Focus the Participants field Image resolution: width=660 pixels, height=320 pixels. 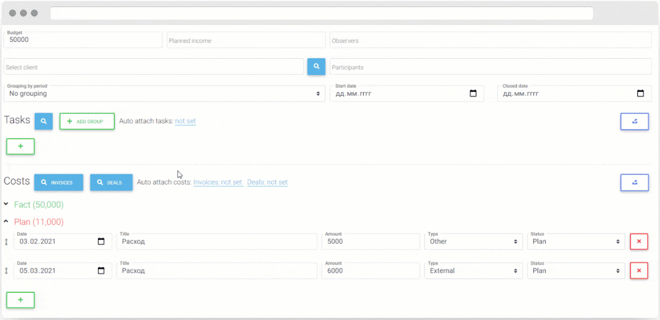point(491,66)
